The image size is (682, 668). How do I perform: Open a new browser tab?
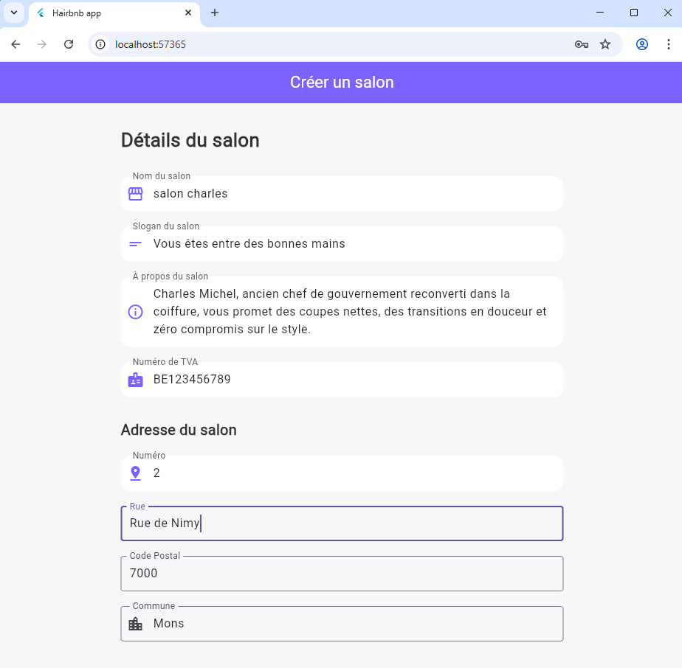[x=215, y=13]
